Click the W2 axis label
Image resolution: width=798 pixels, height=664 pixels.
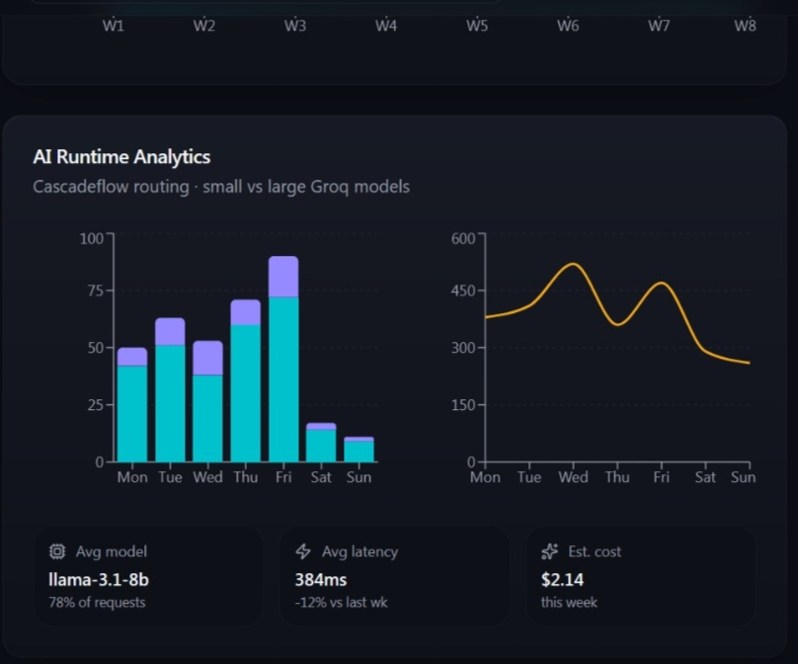[204, 26]
